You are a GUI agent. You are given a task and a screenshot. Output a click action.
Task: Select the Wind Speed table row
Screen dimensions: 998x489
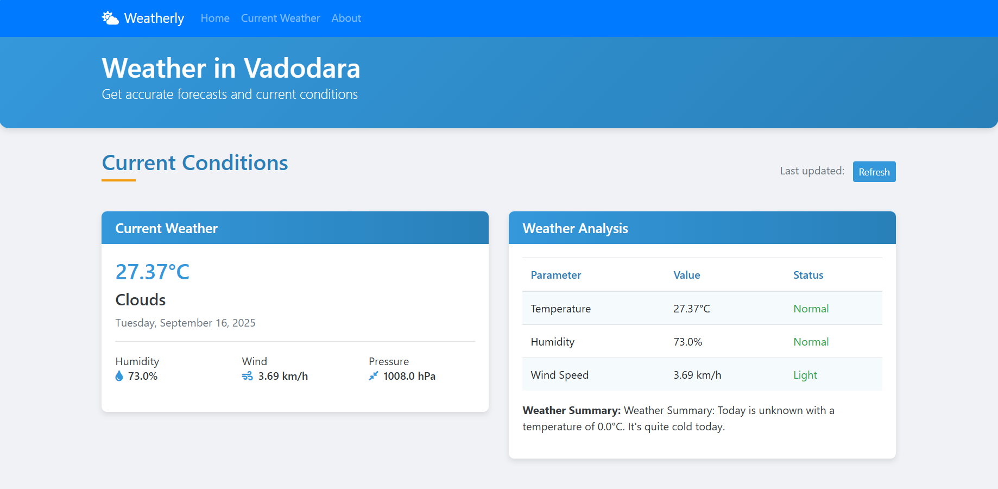click(702, 374)
